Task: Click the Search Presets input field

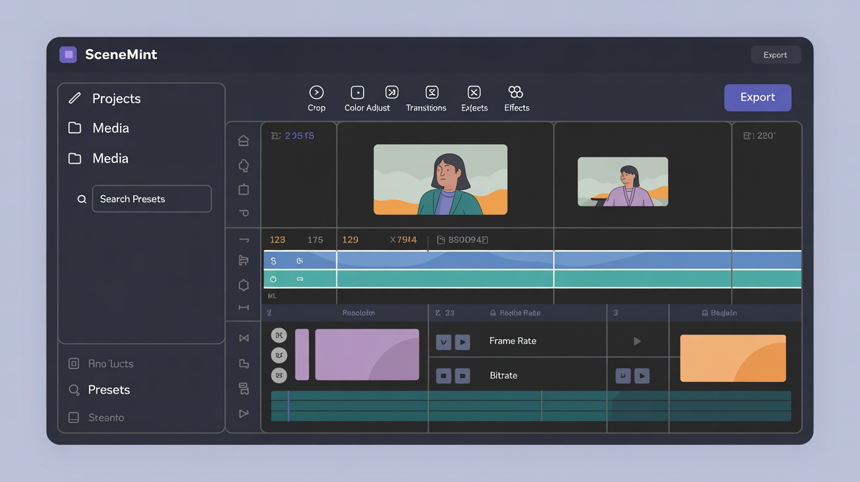Action: [x=151, y=198]
